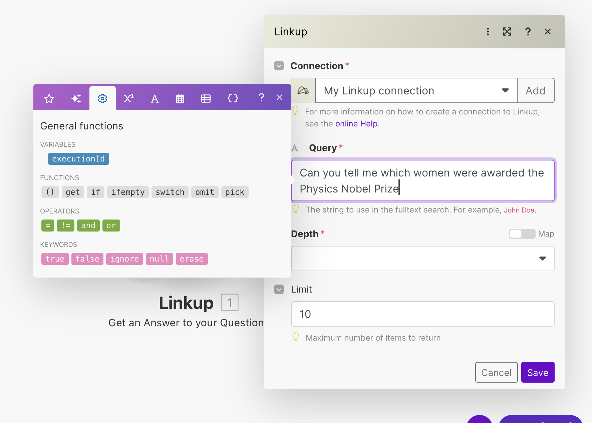The width and height of the screenshot is (592, 423).
Task: Open the online Help link
Action: point(356,124)
